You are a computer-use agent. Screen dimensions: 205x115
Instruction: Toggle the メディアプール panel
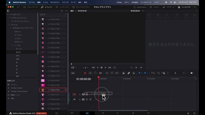point(30,7)
